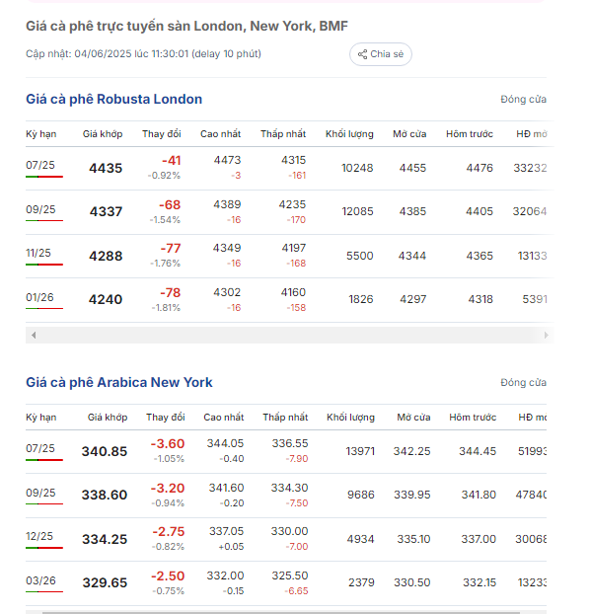Click the share icon beside Chia sẻ
The image size is (590, 614).
pos(362,54)
